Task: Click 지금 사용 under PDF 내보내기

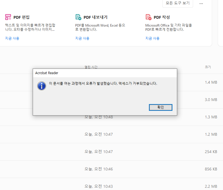Action: point(82,38)
